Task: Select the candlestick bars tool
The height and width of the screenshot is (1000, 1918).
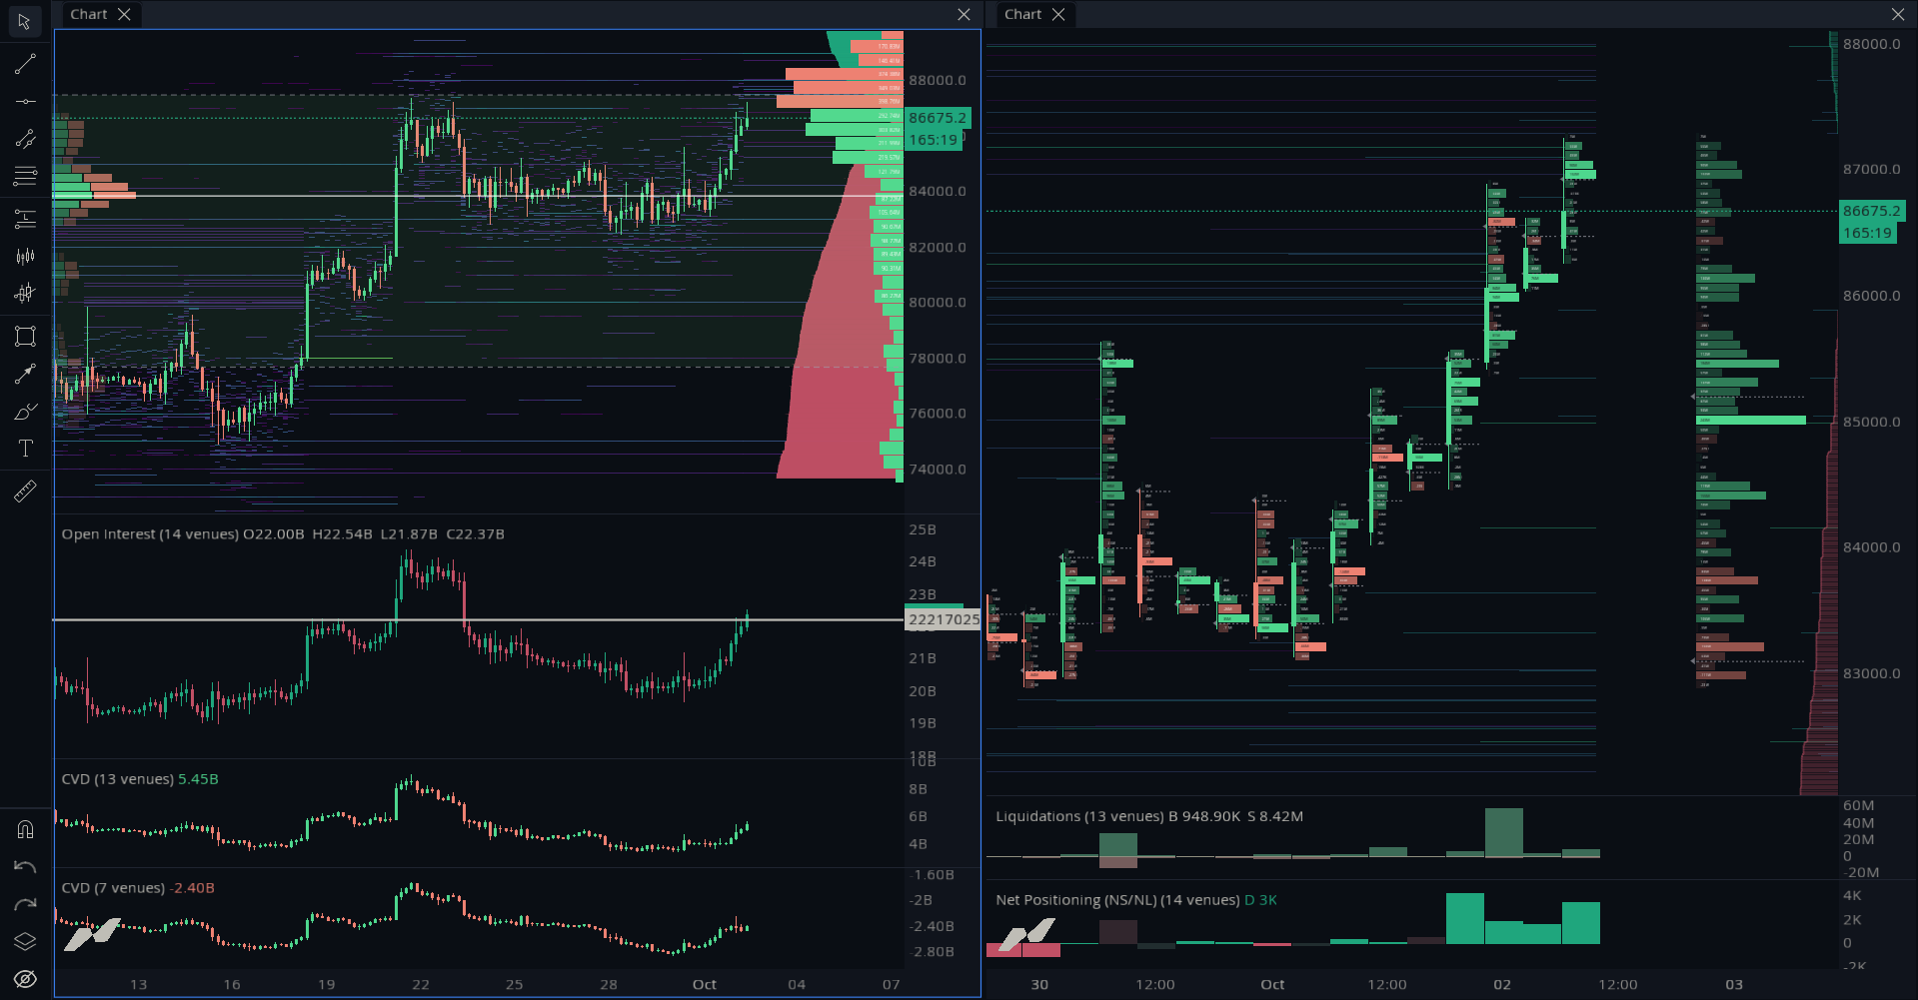Action: (x=25, y=257)
